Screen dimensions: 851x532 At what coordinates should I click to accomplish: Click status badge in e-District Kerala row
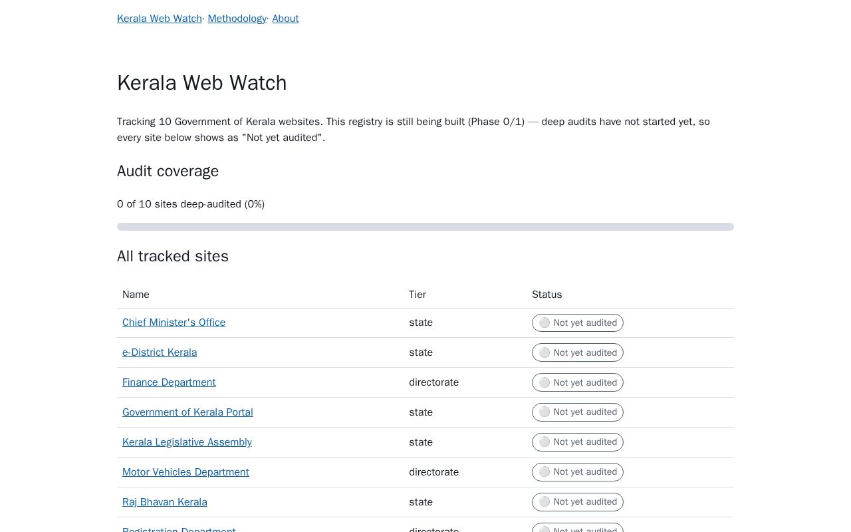pyautogui.click(x=578, y=352)
